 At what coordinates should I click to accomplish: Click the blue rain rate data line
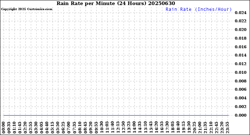(x=116, y=115)
